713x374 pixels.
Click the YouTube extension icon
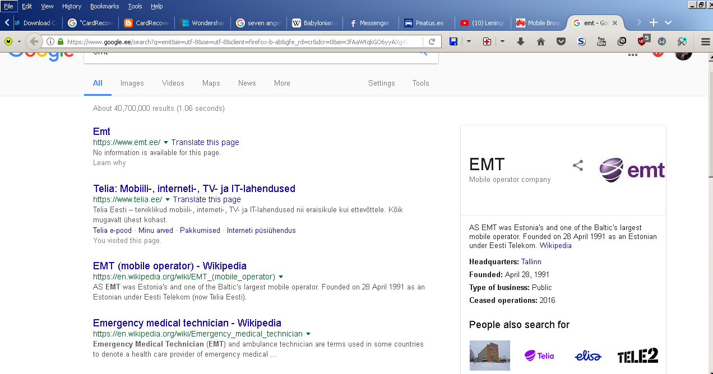coord(601,41)
